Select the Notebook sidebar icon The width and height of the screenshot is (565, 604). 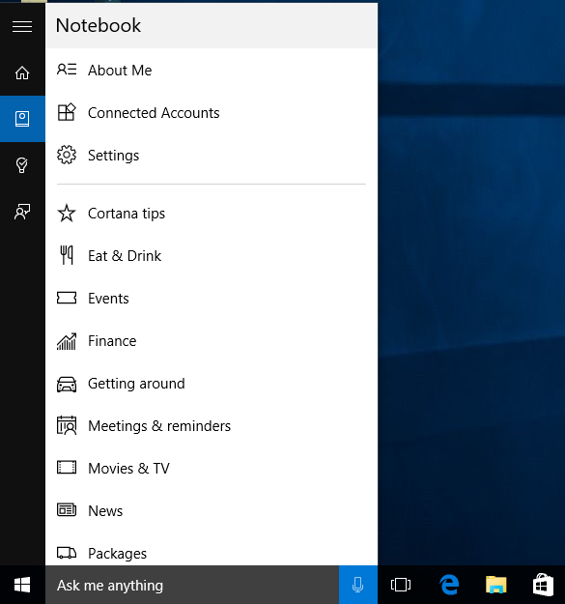click(x=22, y=119)
